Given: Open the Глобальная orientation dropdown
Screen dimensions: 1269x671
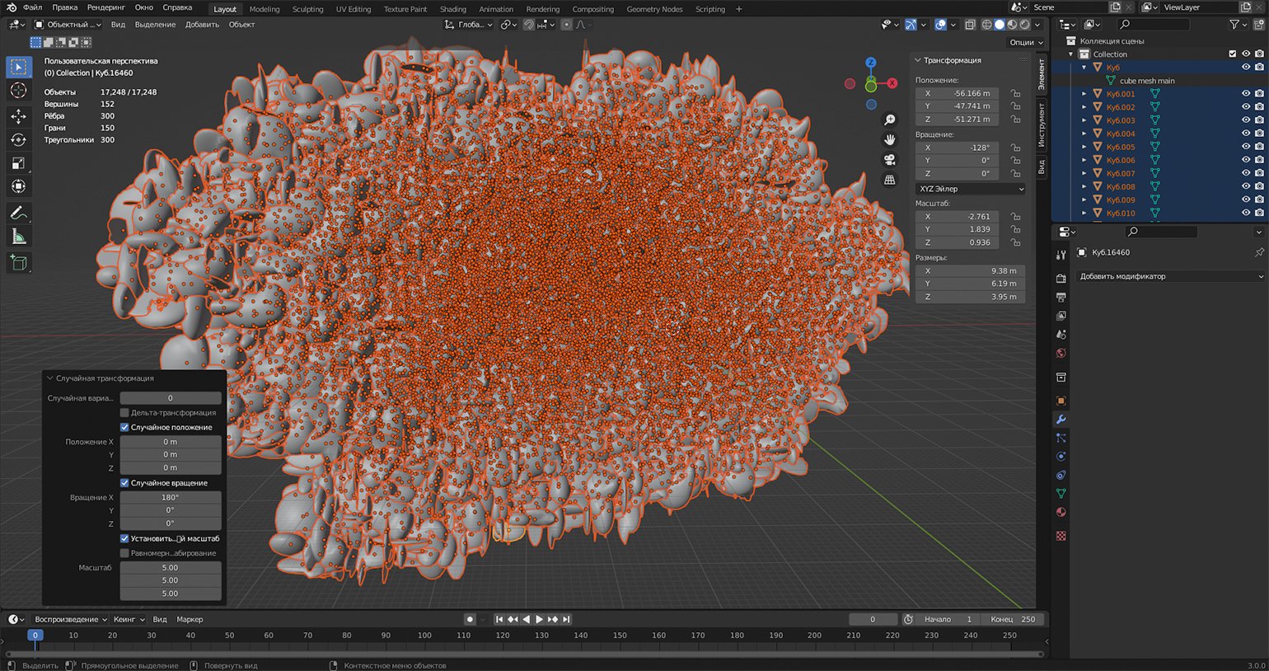Looking at the screenshot, I should tap(468, 25).
